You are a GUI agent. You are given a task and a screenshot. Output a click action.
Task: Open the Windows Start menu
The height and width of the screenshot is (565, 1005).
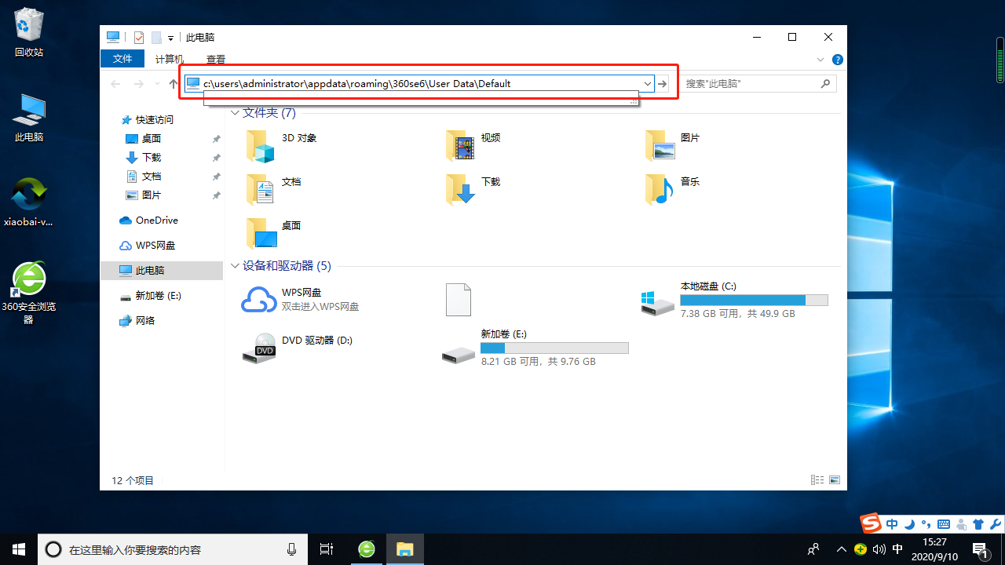coord(19,549)
